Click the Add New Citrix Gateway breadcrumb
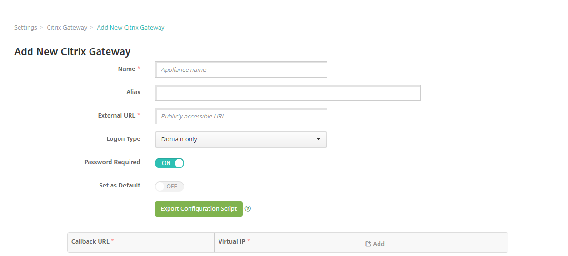This screenshot has width=568, height=256. (130, 27)
